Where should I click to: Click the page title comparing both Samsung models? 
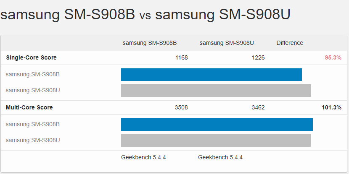tap(145, 15)
